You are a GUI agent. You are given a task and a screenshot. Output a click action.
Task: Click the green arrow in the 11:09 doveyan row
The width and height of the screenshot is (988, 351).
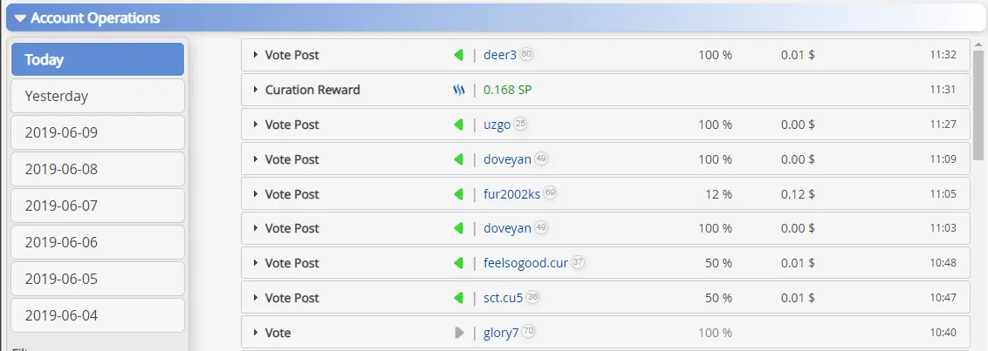459,159
